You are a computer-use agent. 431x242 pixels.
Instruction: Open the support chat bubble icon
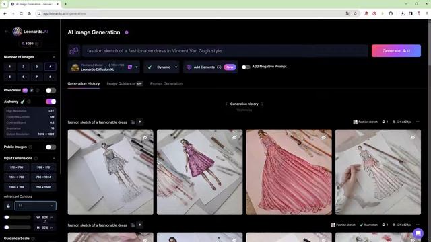[418, 233]
